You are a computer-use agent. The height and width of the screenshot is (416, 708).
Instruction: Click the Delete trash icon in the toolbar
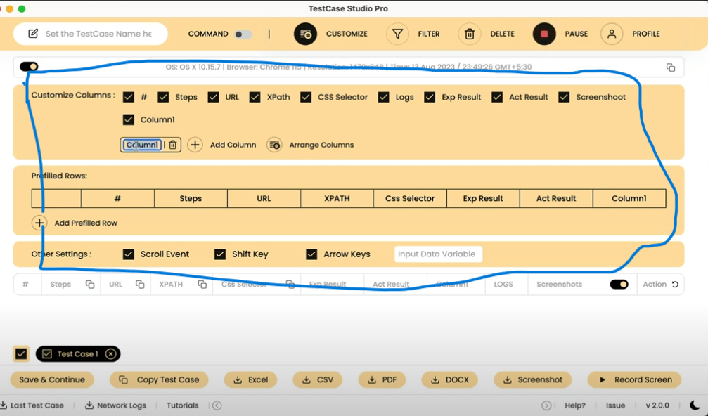click(470, 34)
